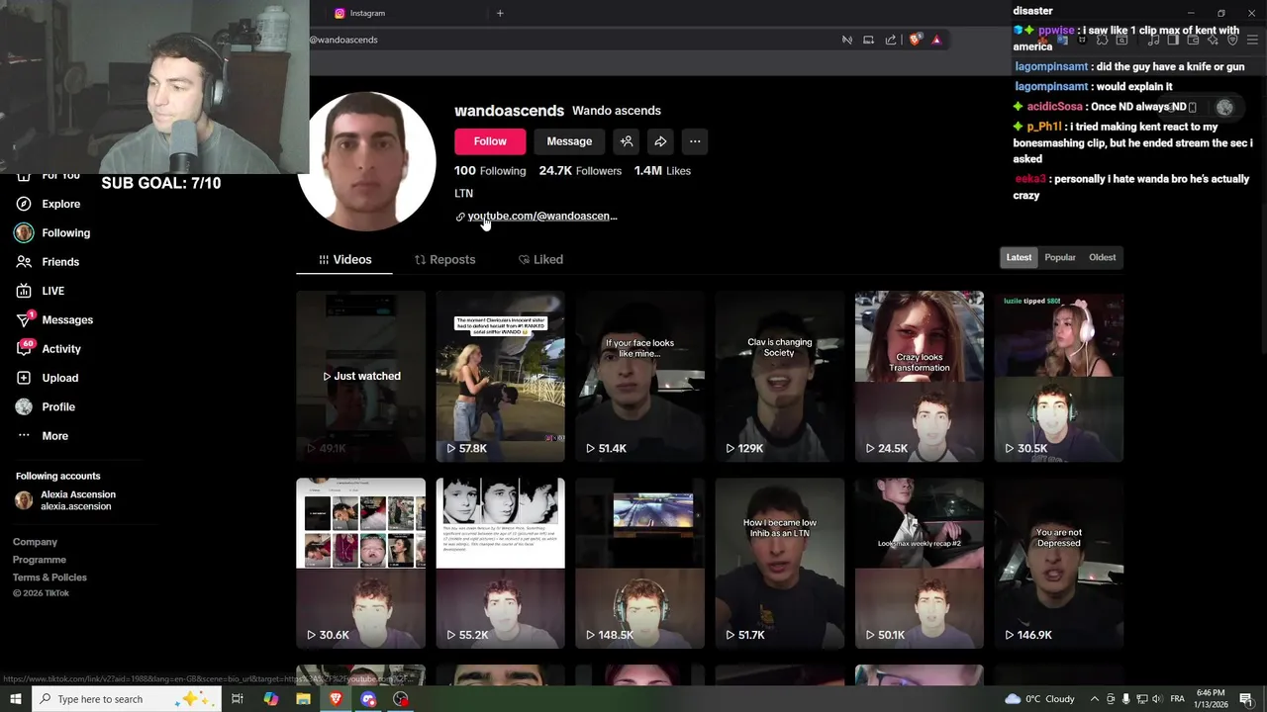Open the taskbar clock and calendar
The image size is (1267, 712).
[x=1211, y=699]
